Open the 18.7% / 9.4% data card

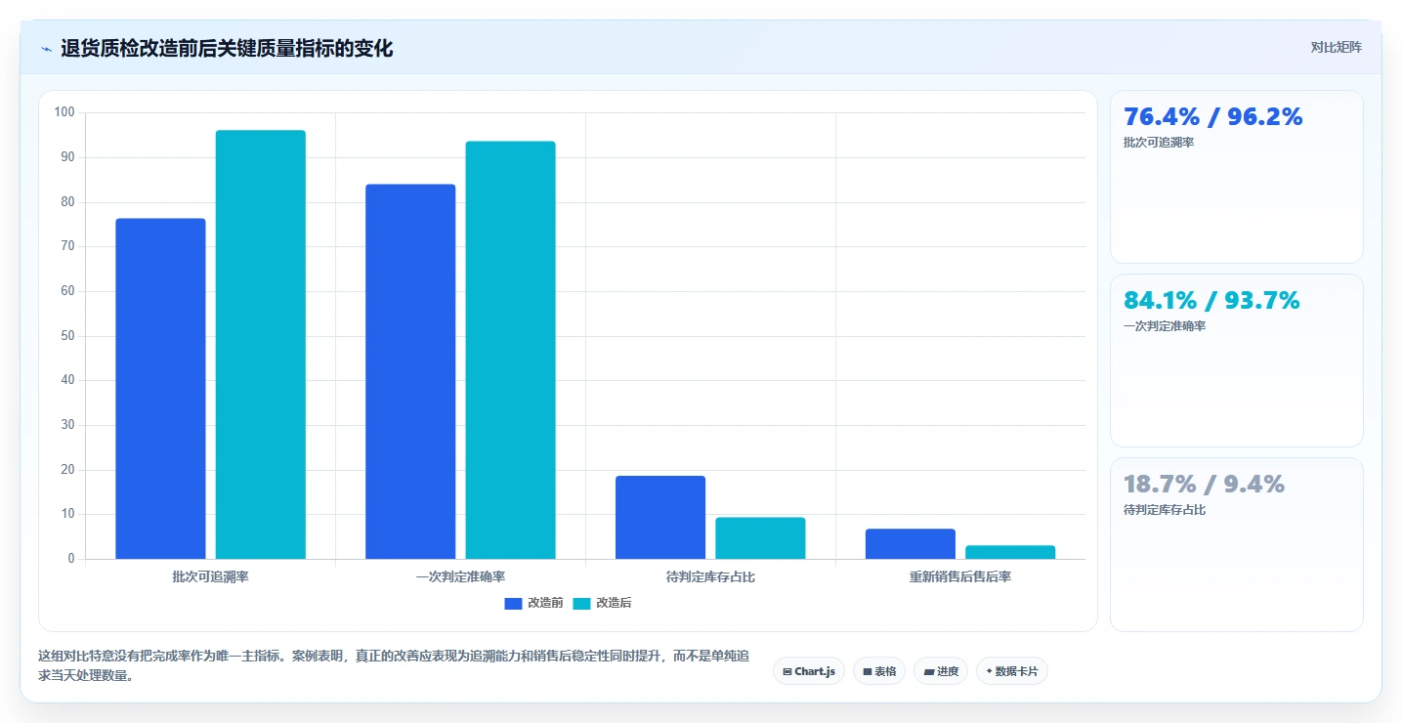(1237, 544)
